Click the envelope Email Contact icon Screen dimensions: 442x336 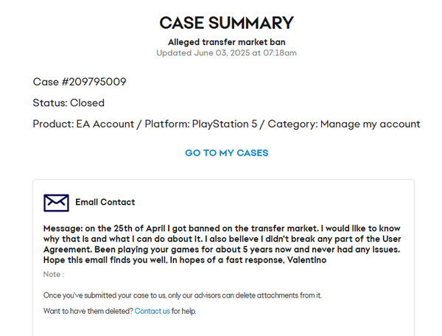click(x=56, y=203)
